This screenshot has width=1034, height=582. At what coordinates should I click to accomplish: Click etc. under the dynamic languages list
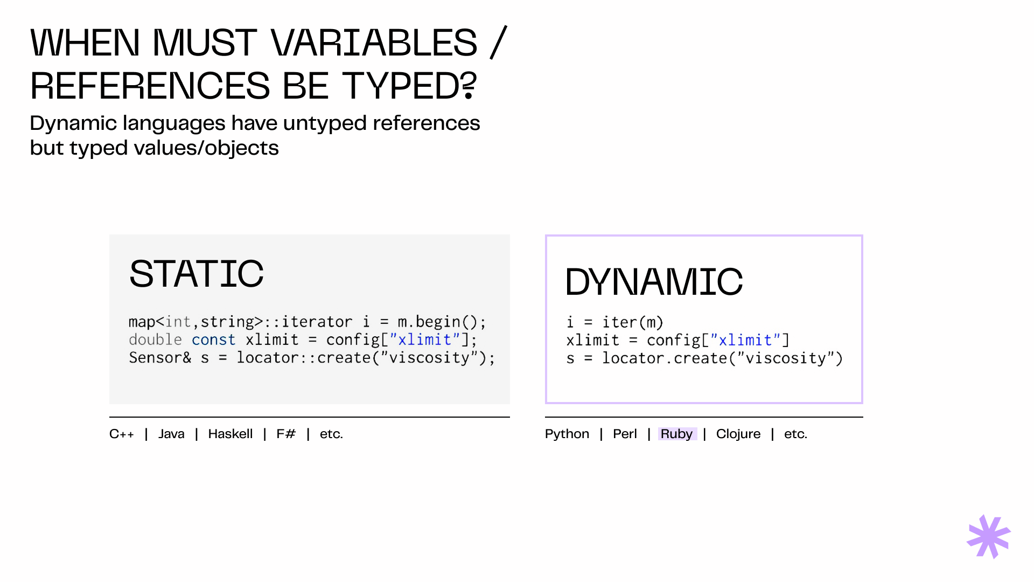click(795, 434)
